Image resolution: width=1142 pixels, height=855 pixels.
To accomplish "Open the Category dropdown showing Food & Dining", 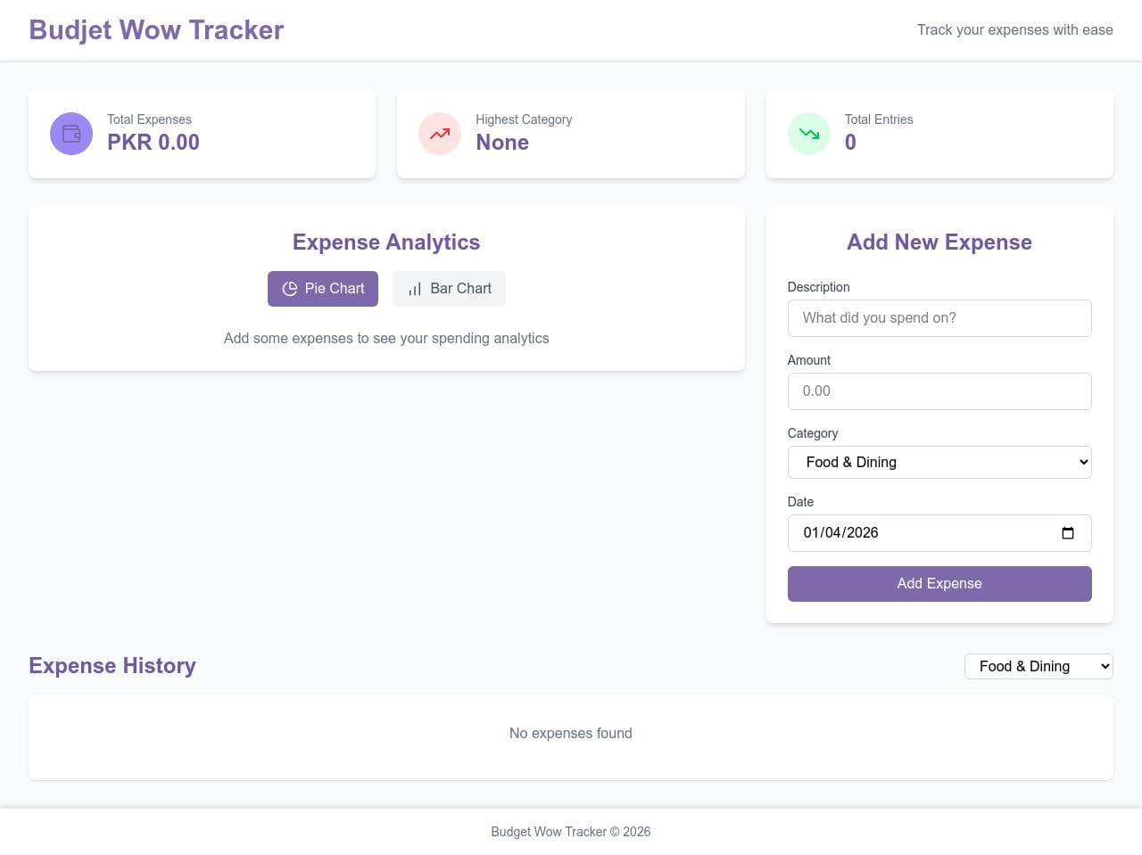I will click(x=939, y=462).
